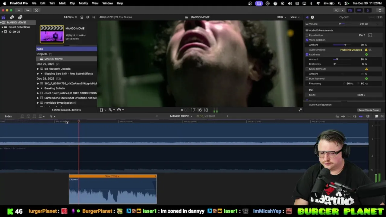Open the Transitions browser icon
The width and height of the screenshot is (386, 217).
[x=382, y=116]
